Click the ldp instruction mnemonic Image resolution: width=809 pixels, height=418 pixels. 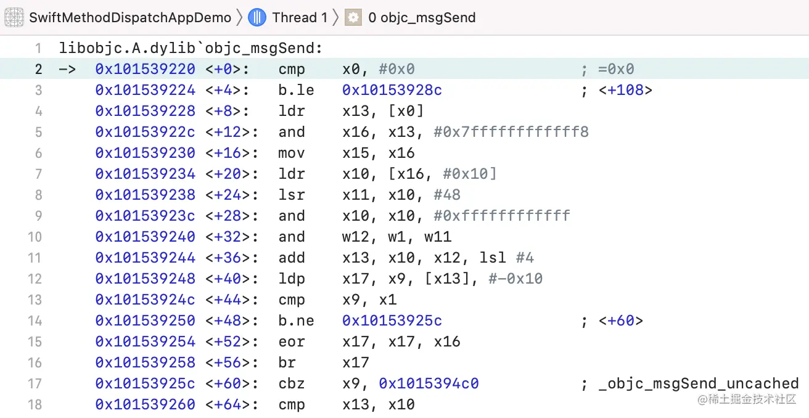click(x=292, y=279)
